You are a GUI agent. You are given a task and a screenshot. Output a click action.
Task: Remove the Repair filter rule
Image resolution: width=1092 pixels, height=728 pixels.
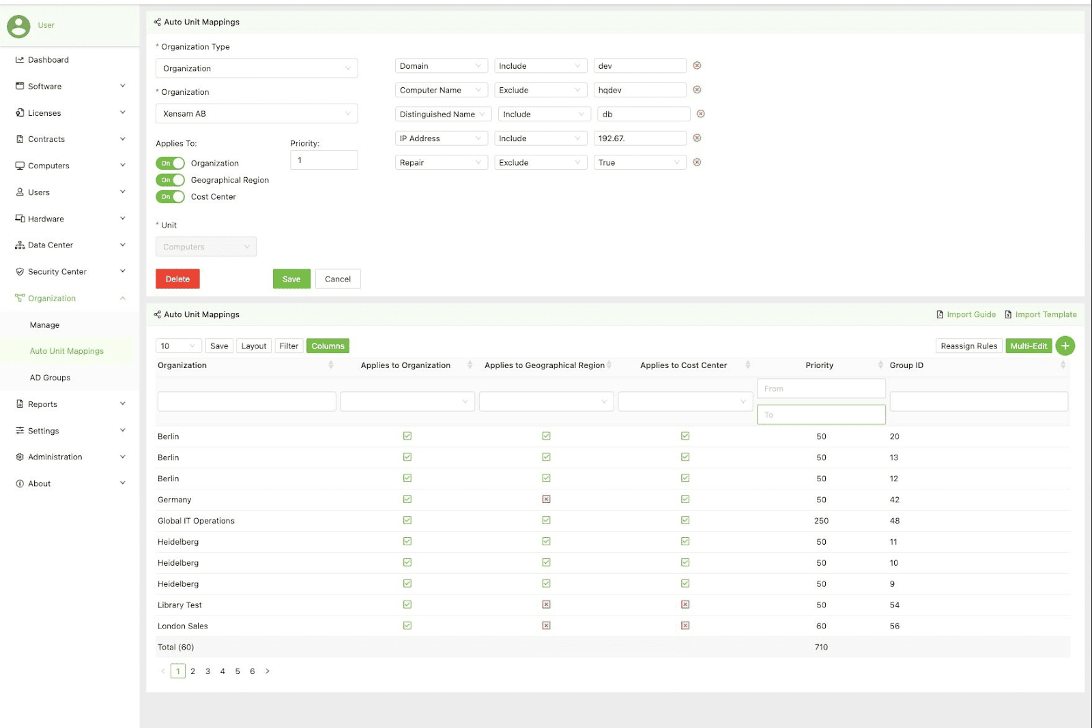[x=697, y=162]
